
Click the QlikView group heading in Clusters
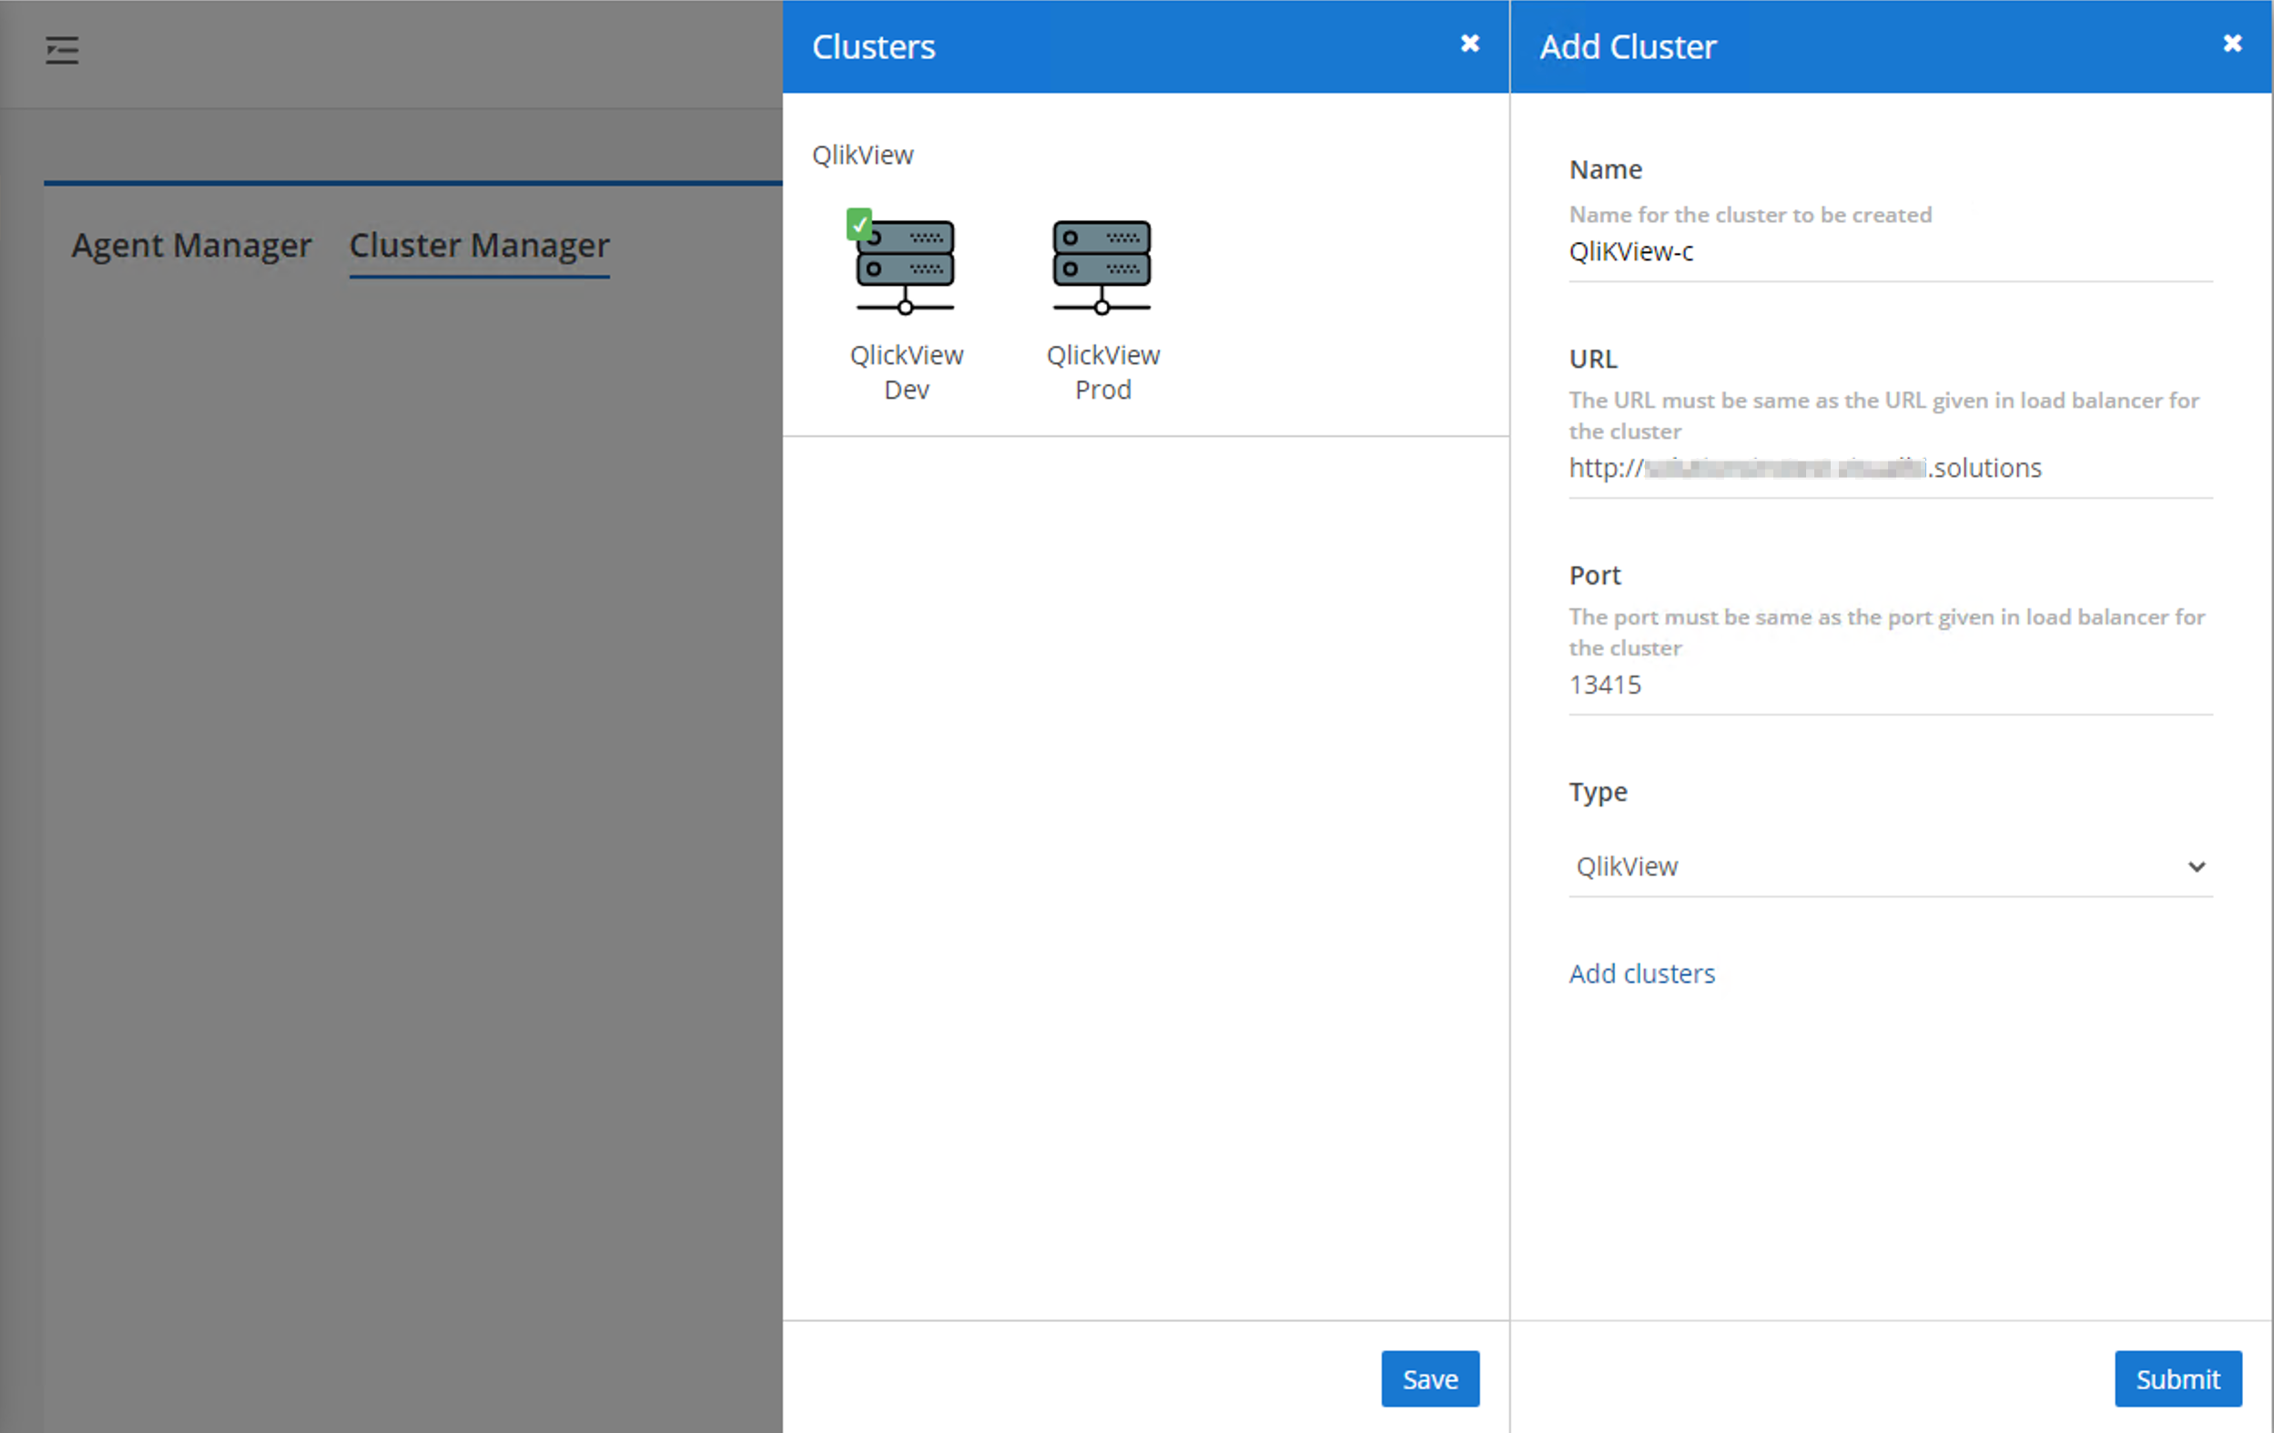[862, 155]
